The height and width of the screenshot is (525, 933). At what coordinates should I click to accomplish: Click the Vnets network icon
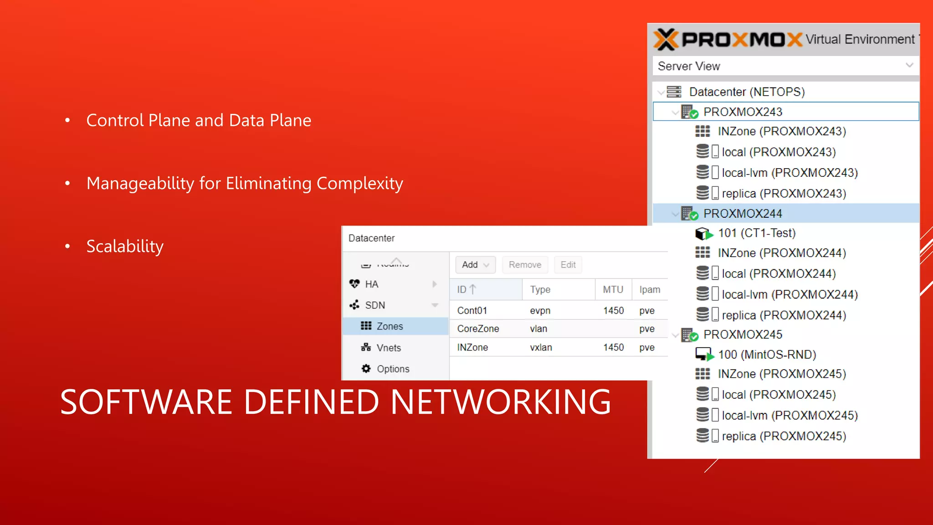[366, 347]
